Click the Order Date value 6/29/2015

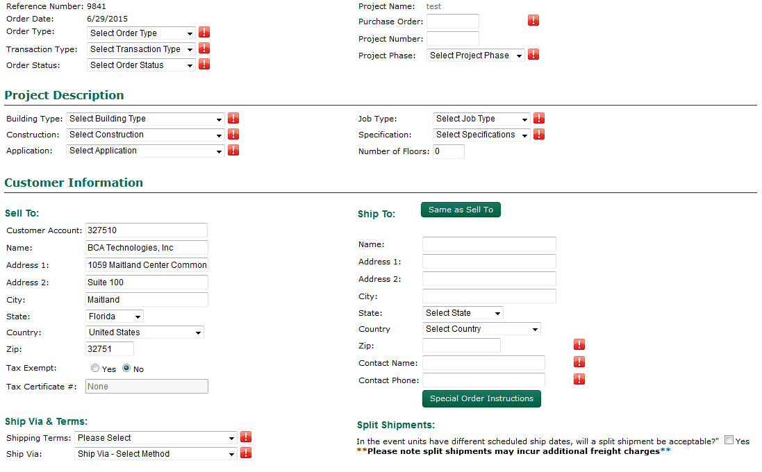coord(108,19)
